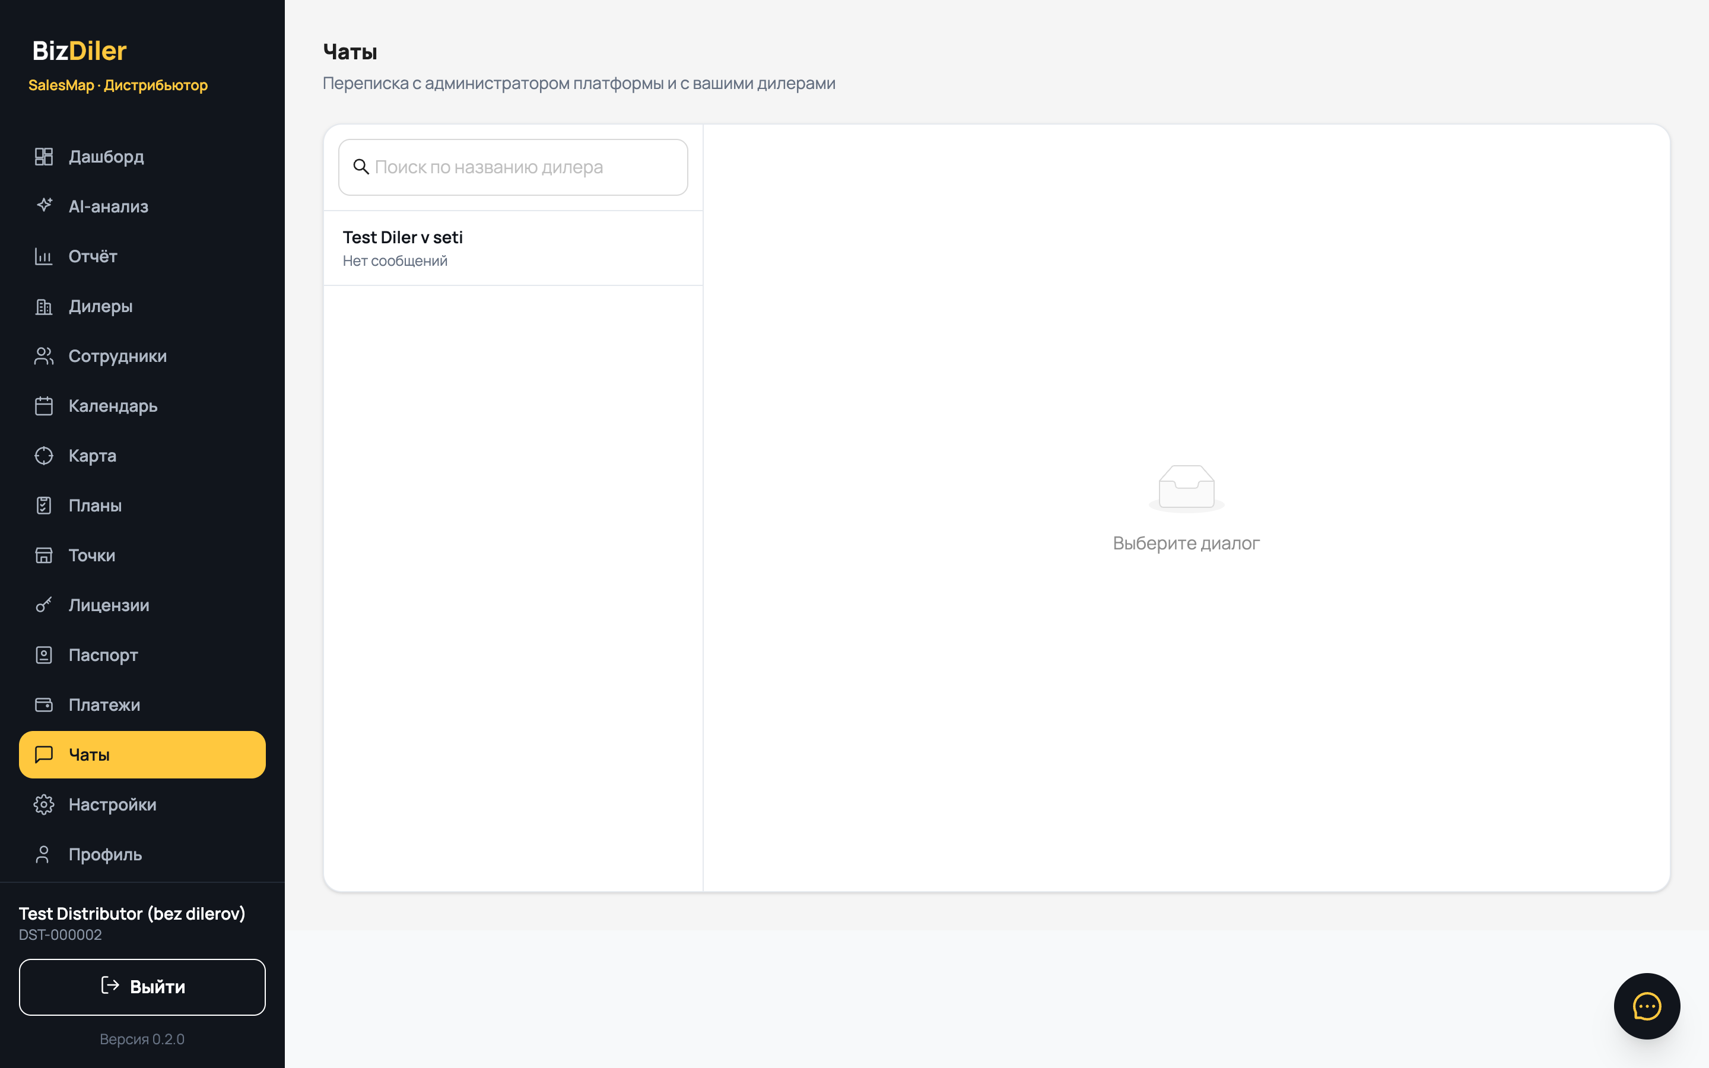Click the Отчёт bar chart icon

(x=44, y=256)
